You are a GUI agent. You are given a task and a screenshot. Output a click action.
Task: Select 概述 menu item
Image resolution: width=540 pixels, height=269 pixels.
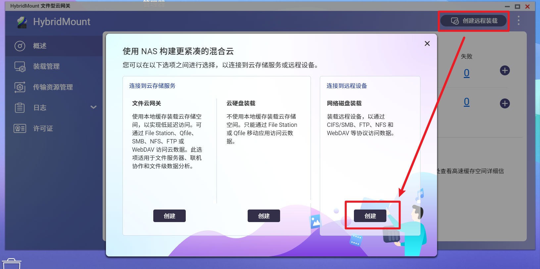point(54,46)
